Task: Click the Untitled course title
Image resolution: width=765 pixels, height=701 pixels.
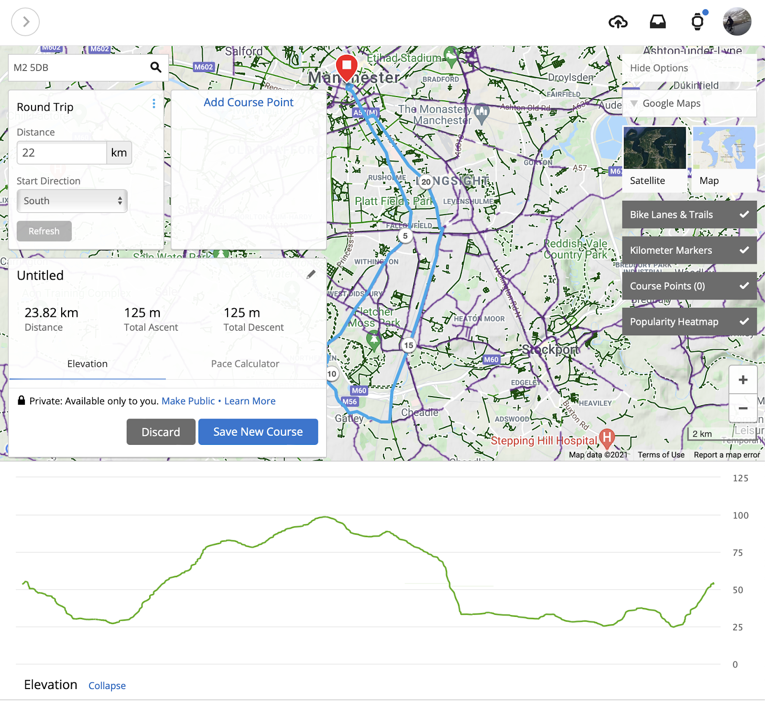Action: [40, 275]
